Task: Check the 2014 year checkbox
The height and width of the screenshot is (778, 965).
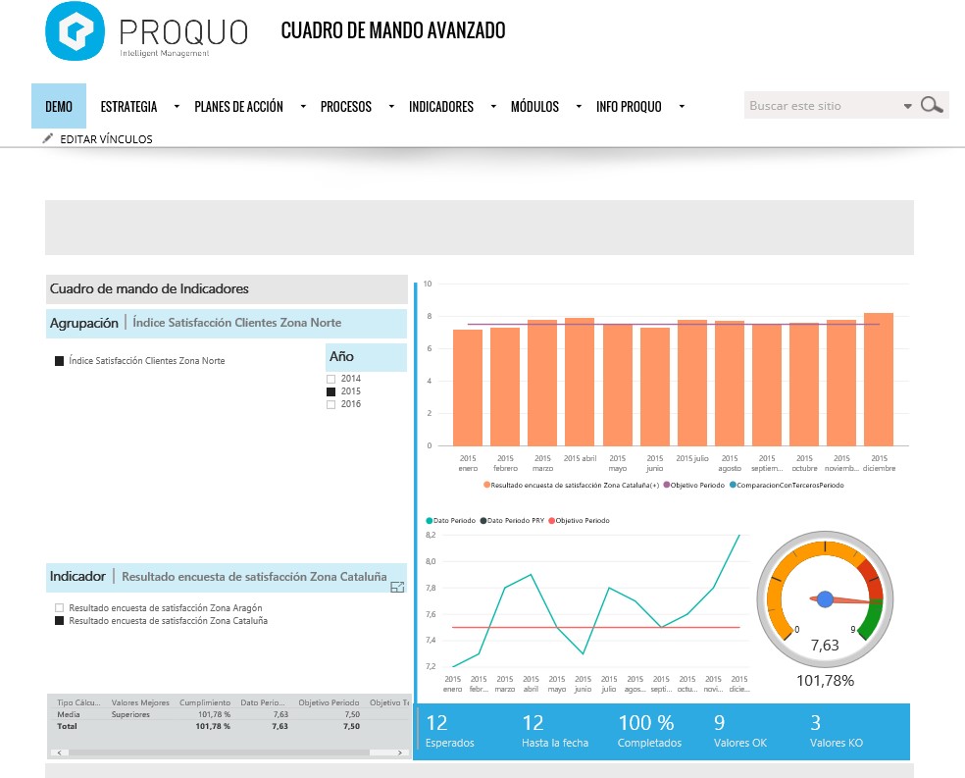Action: point(330,379)
